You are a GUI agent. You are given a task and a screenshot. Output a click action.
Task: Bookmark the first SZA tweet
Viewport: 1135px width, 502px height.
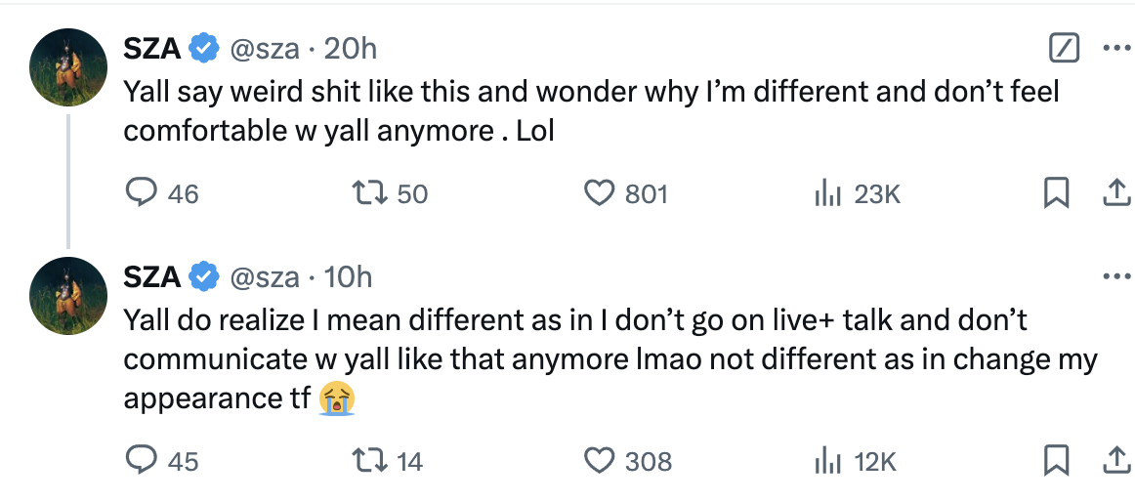tap(1056, 193)
